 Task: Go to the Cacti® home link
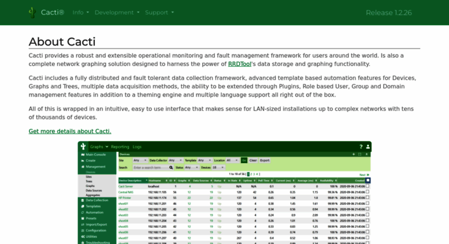click(53, 13)
